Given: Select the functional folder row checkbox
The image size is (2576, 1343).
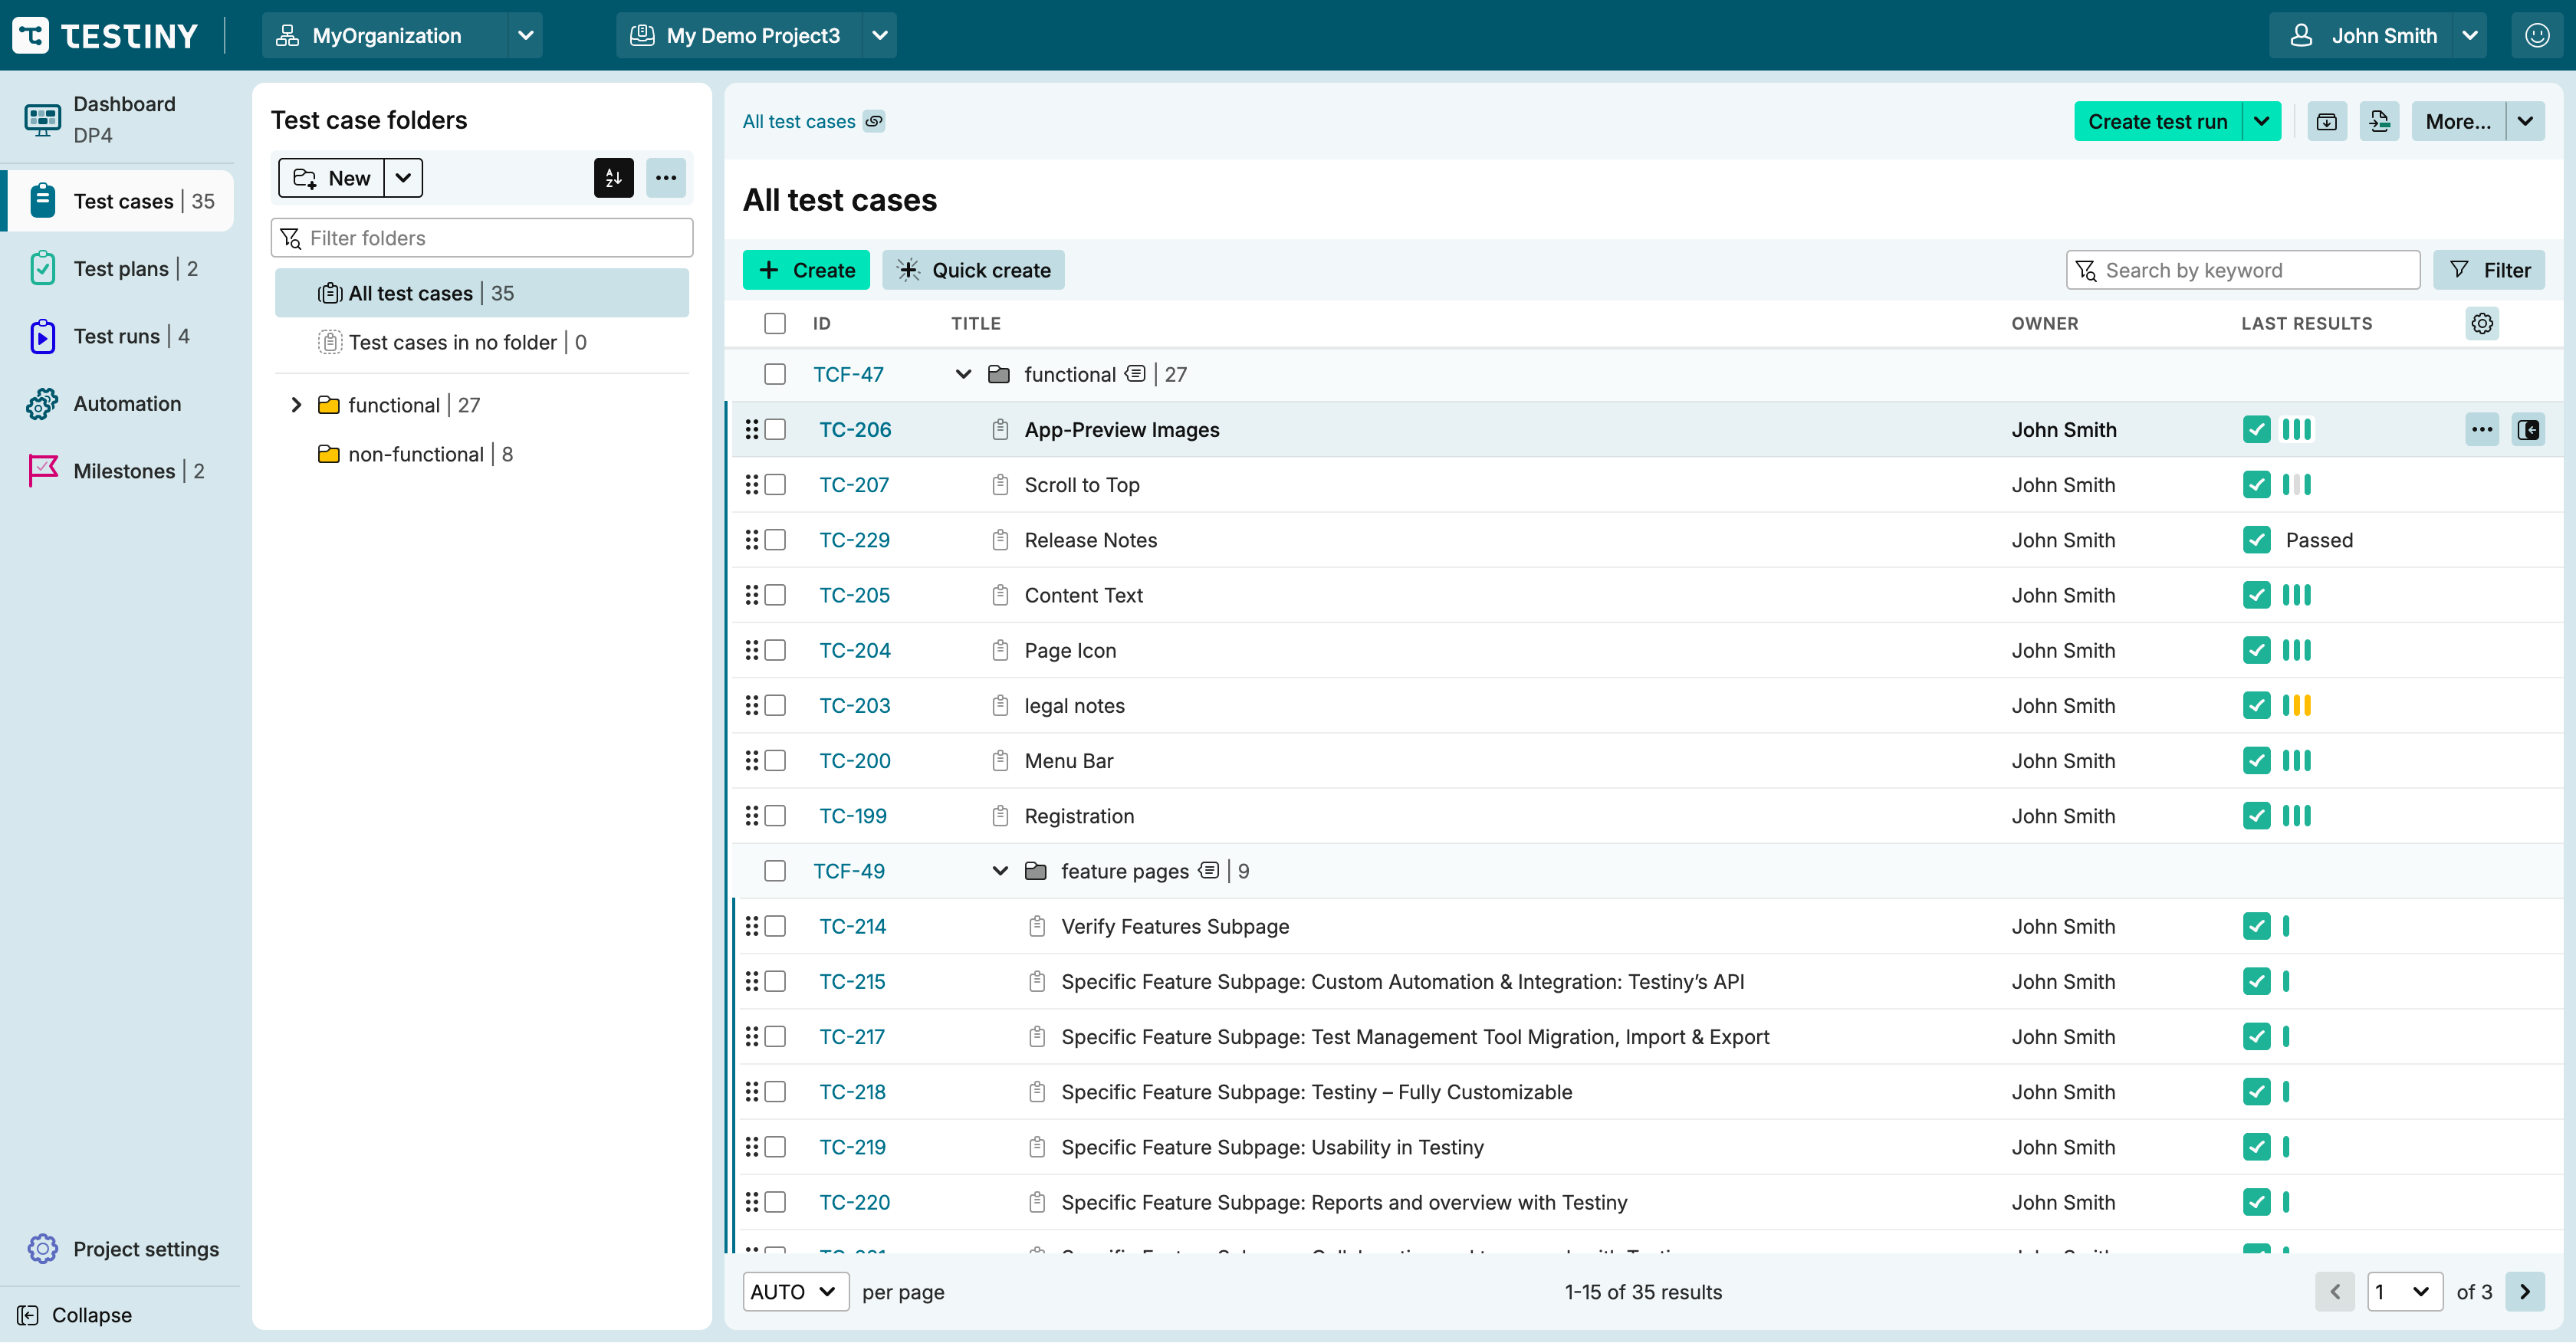Looking at the screenshot, I should coord(775,374).
